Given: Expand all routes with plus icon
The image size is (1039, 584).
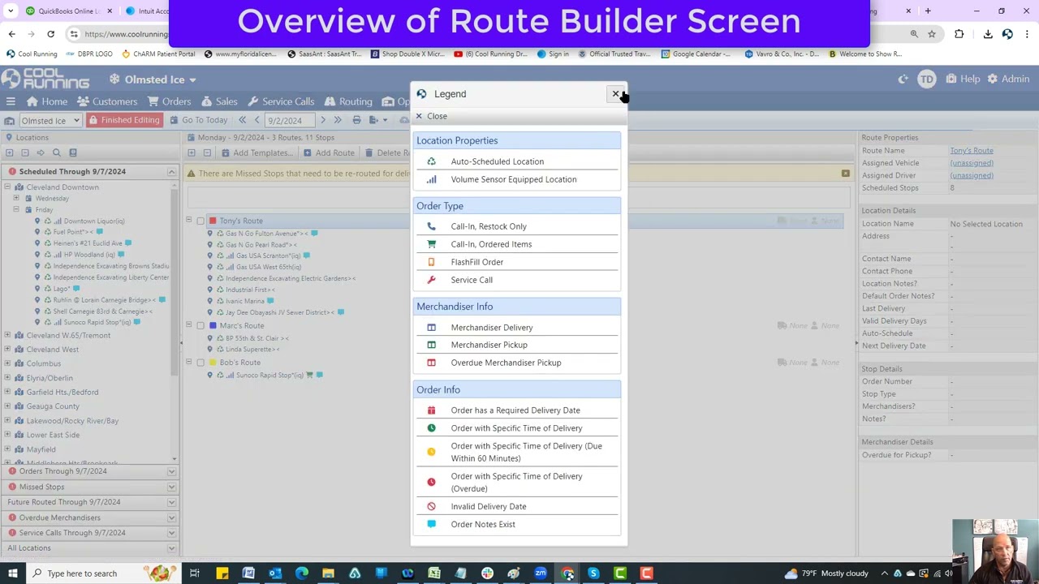Looking at the screenshot, I should pyautogui.click(x=192, y=152).
